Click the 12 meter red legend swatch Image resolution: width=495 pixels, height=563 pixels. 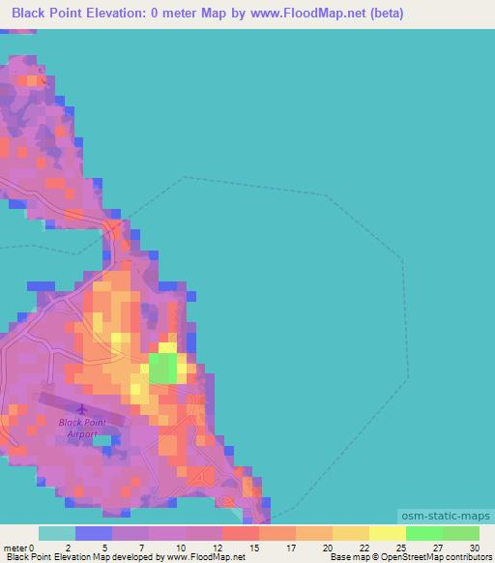(x=241, y=533)
